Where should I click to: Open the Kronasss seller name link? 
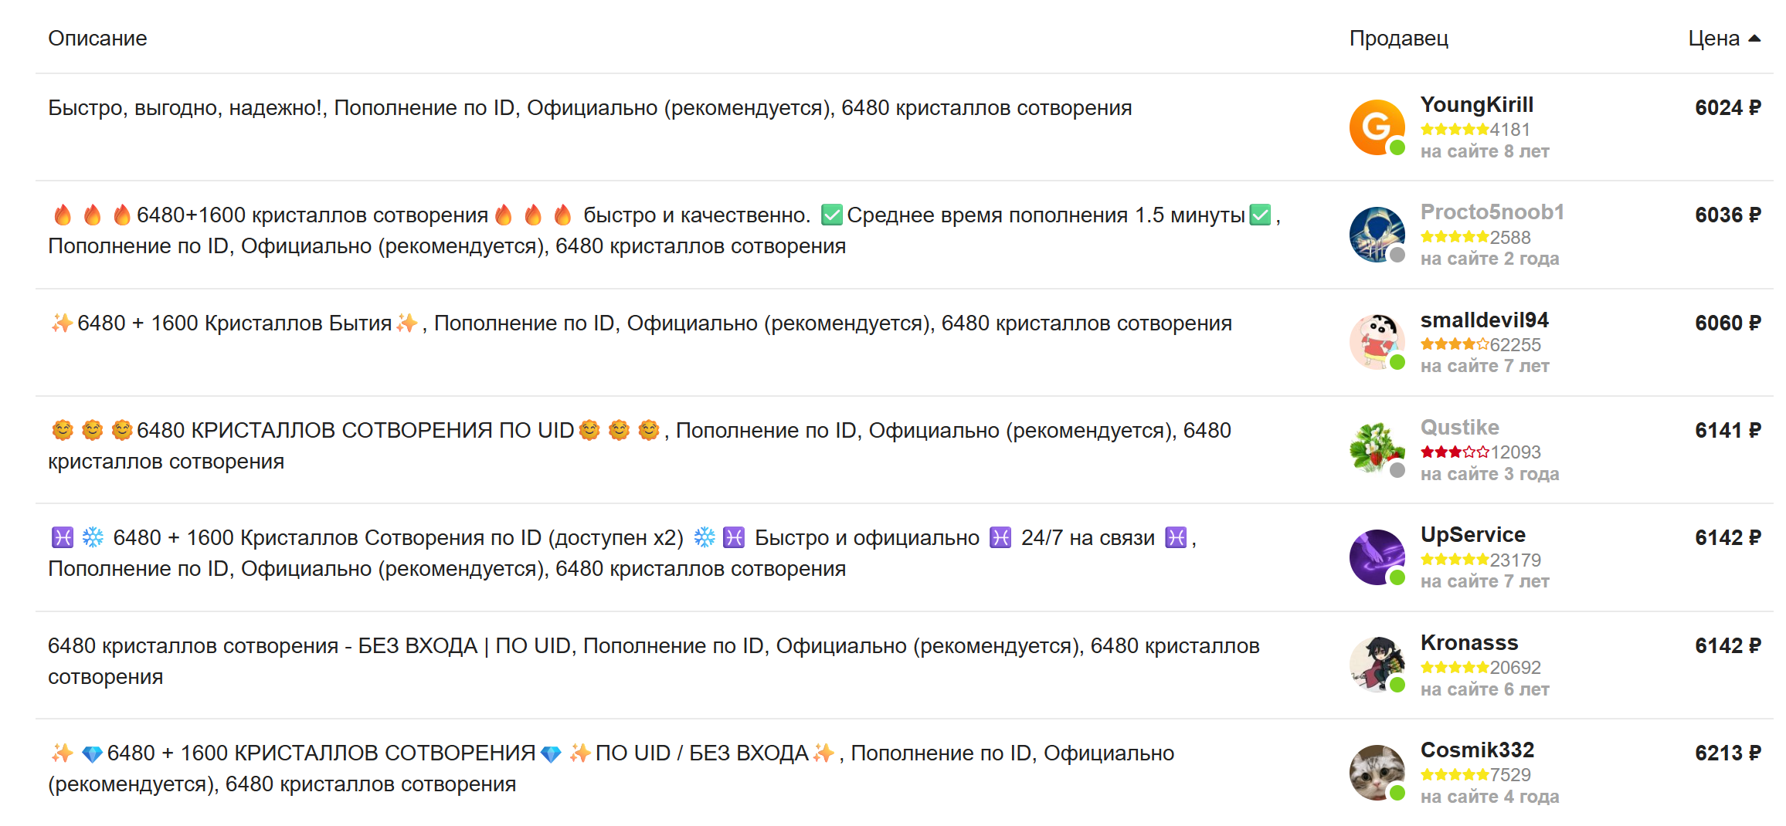pos(1469,643)
